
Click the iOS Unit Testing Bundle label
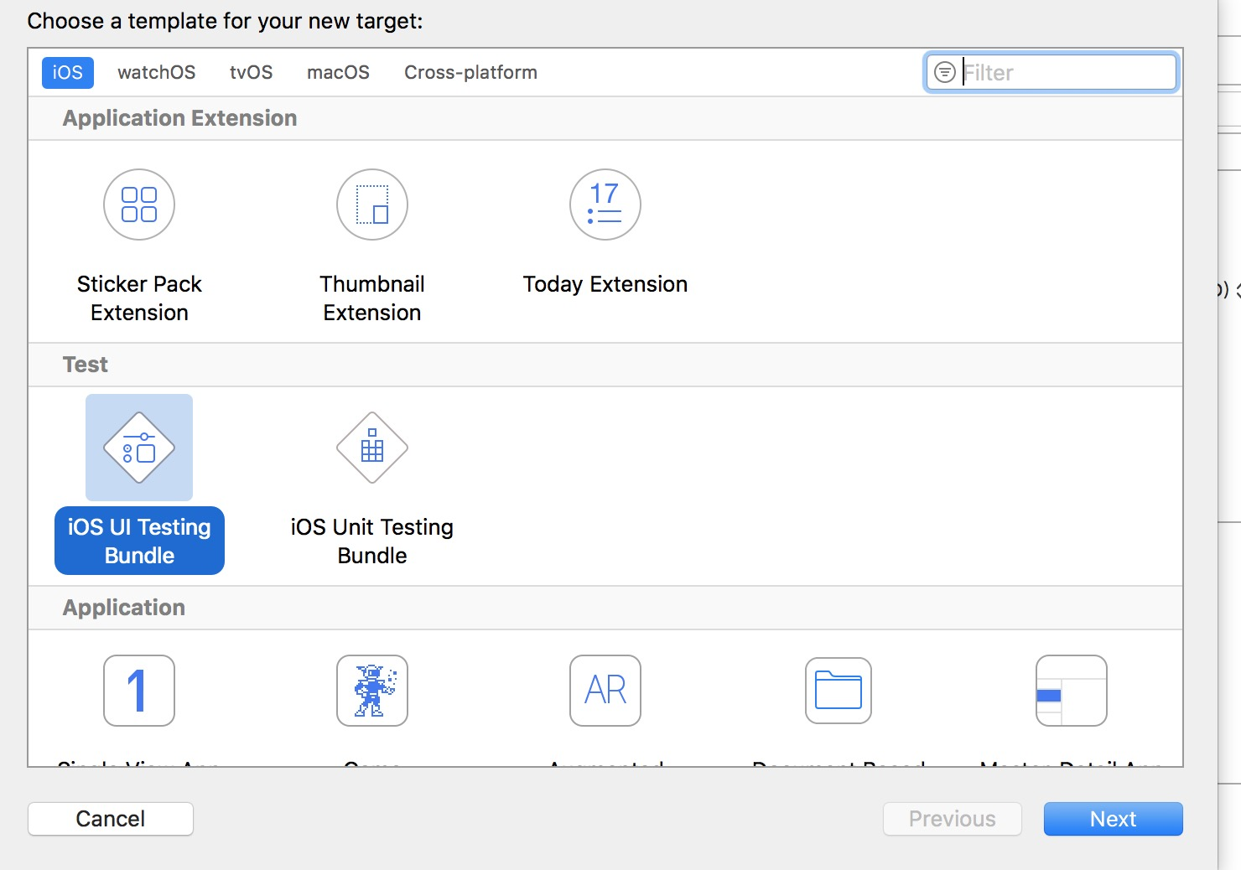(372, 541)
